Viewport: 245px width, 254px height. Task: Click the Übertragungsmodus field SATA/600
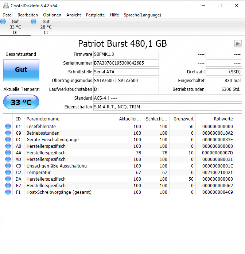pos(126,81)
